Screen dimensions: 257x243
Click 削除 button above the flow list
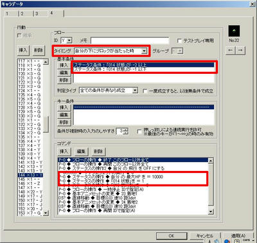pos(39,50)
